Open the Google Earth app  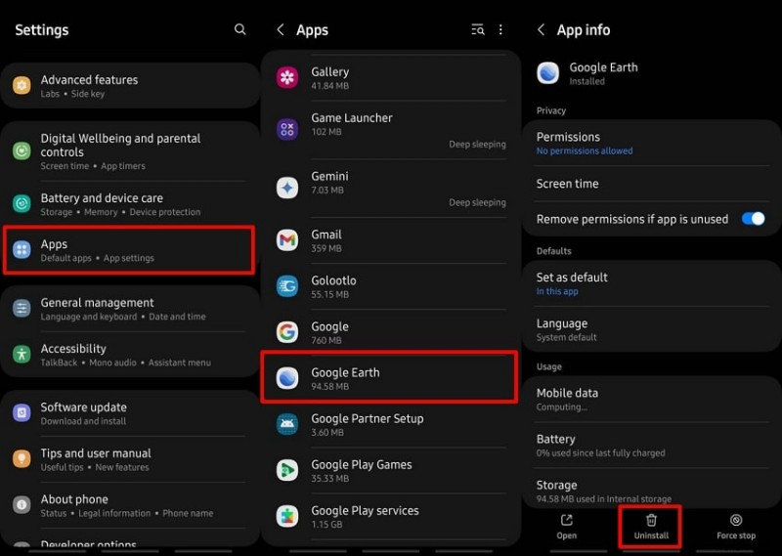[x=567, y=527]
